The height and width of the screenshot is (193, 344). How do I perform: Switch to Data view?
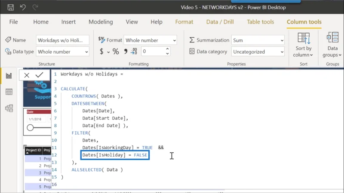click(x=9, y=92)
